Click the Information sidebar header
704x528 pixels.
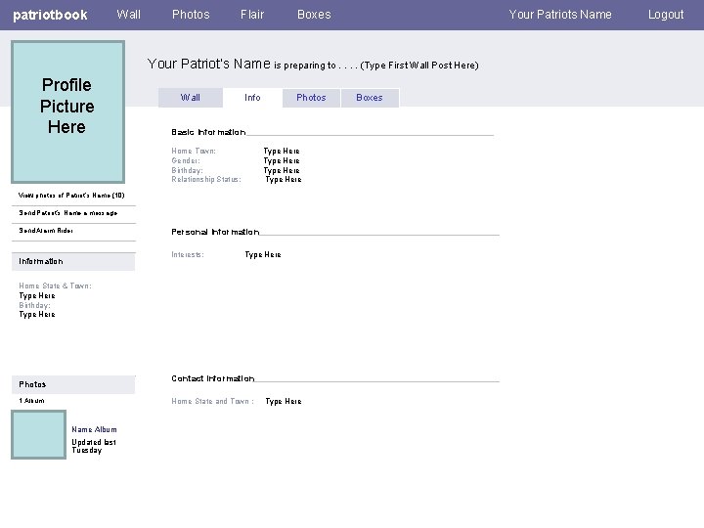73,261
